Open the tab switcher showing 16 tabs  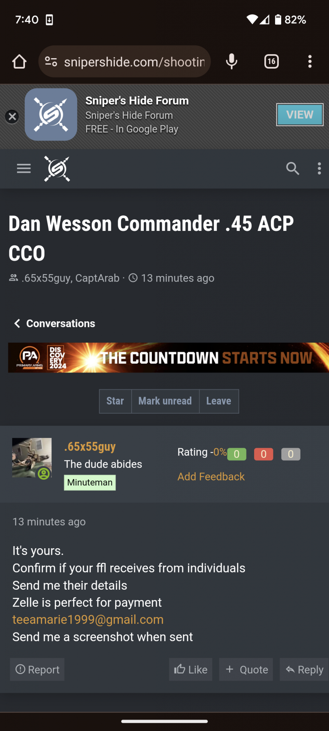pos(272,61)
